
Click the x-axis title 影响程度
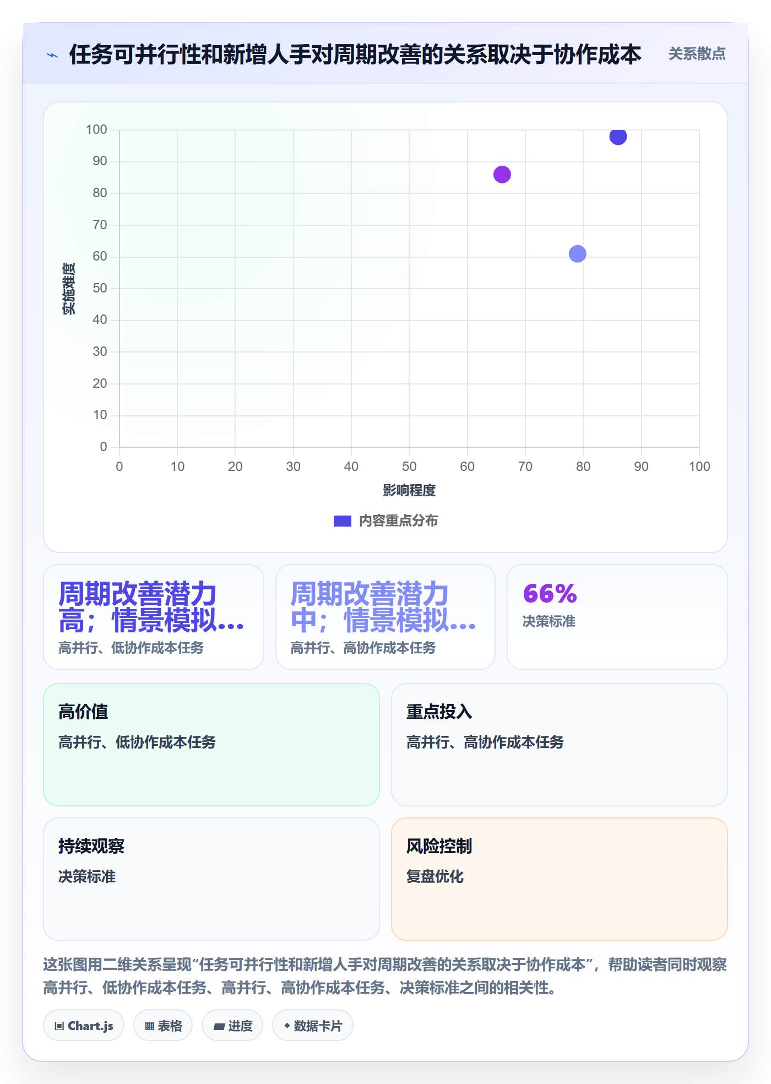coord(409,490)
